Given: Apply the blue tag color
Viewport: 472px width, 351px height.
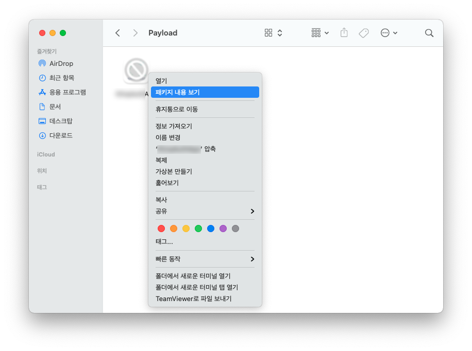Looking at the screenshot, I should point(211,229).
